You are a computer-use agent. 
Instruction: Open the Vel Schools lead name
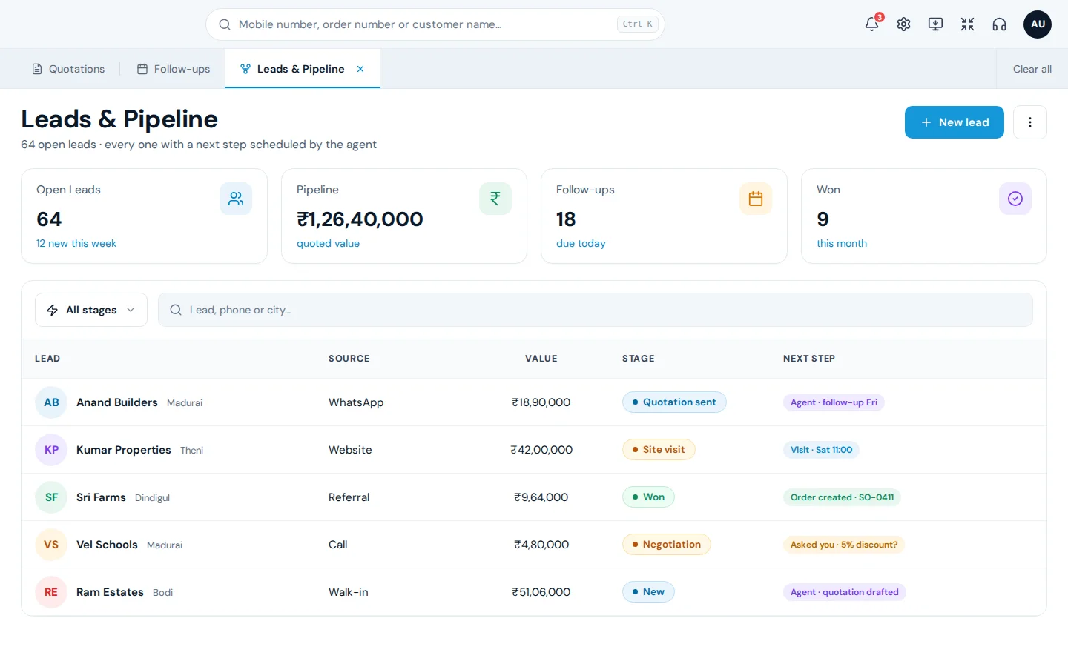(107, 545)
